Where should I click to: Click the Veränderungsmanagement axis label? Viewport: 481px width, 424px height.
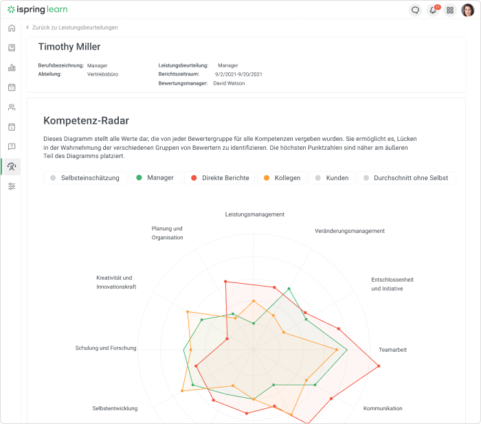click(349, 231)
